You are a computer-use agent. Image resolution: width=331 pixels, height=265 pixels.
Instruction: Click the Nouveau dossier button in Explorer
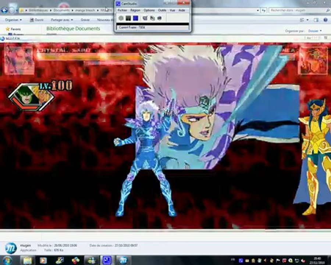[x=106, y=20]
